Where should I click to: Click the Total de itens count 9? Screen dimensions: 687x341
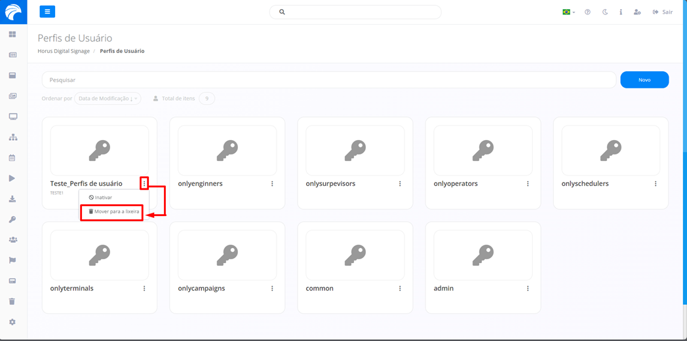[206, 99]
